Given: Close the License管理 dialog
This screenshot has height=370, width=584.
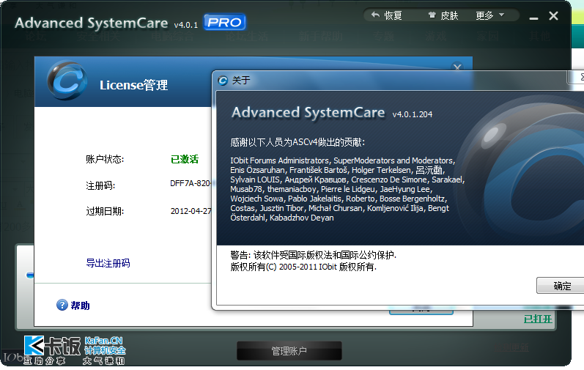Looking at the screenshot, I should [x=457, y=67].
